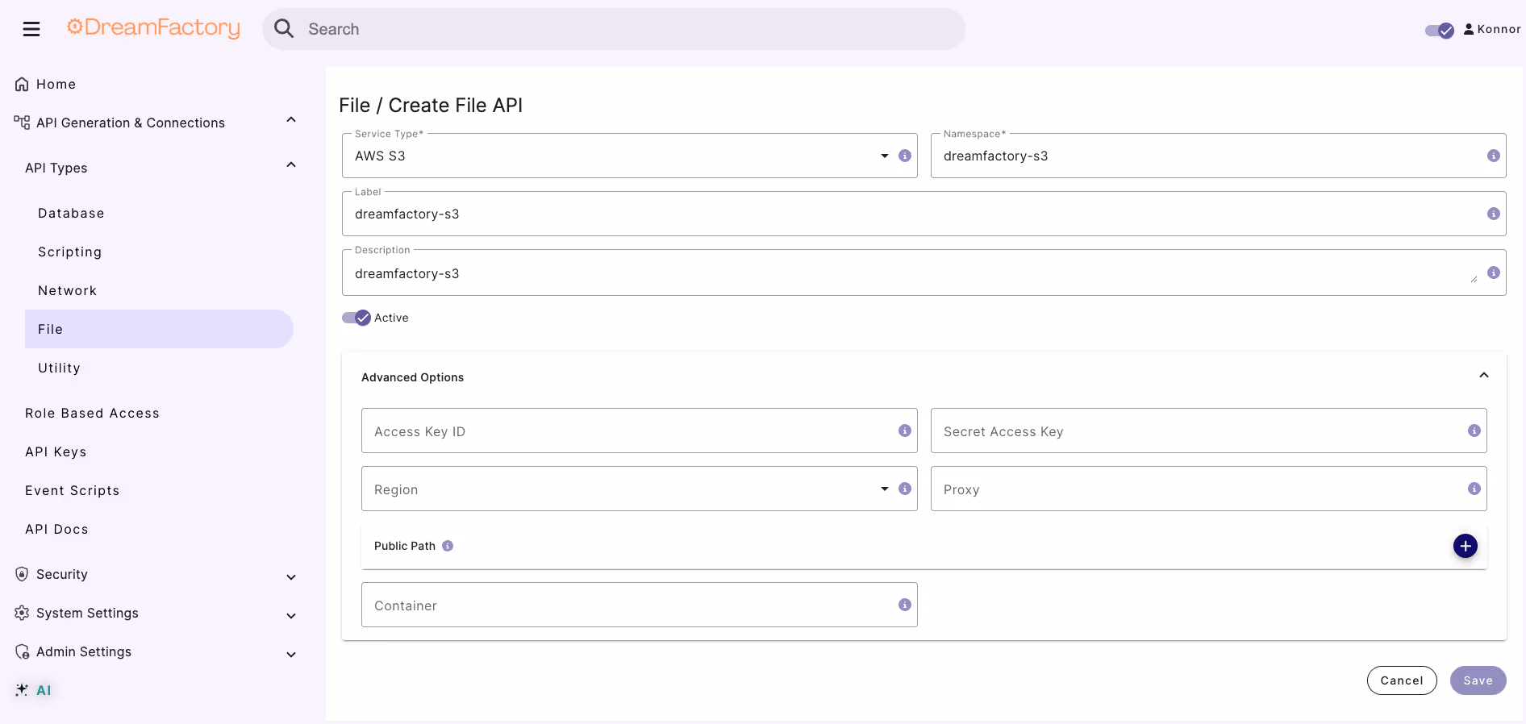Collapse API Generation & Connections menu
This screenshot has width=1526, height=724.
(x=291, y=120)
